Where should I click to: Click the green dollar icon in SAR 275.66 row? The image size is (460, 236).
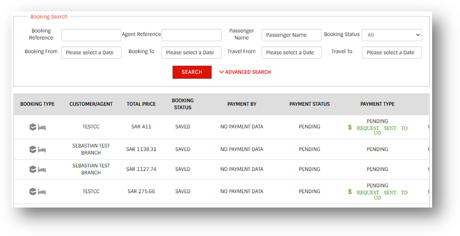point(350,191)
